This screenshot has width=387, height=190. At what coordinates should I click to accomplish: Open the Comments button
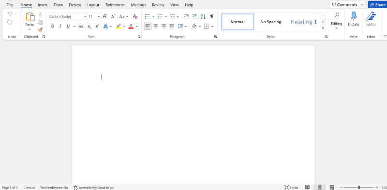[347, 5]
